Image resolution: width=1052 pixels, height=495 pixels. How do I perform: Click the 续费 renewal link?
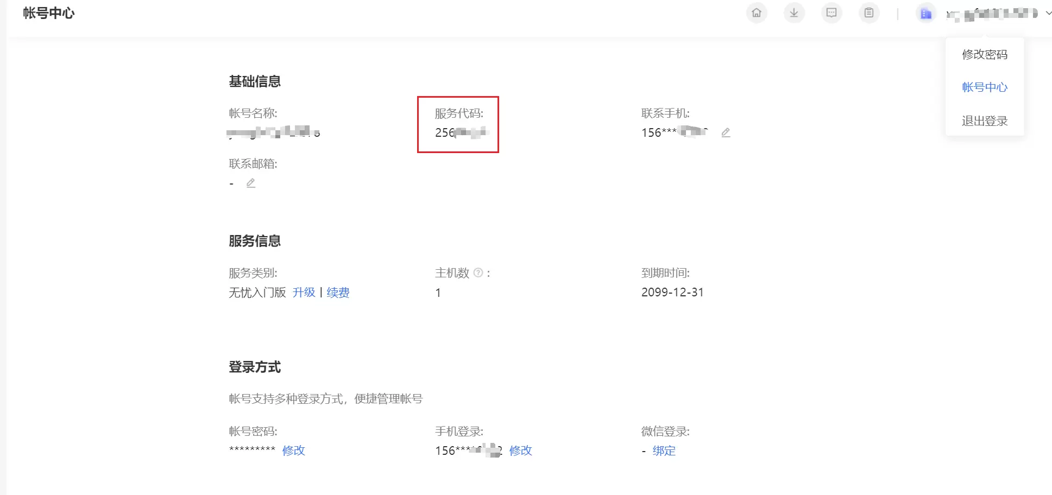pyautogui.click(x=338, y=293)
